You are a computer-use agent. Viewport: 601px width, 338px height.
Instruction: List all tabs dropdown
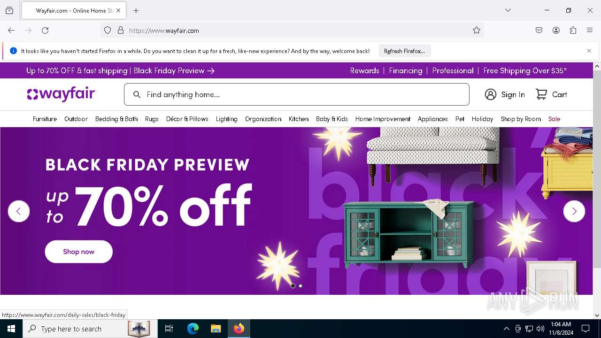pos(508,10)
